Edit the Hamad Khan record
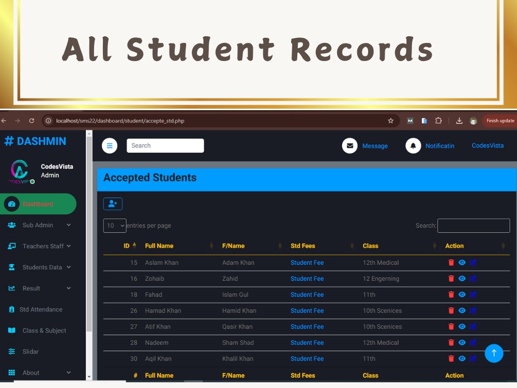517x388 pixels. pos(473,310)
